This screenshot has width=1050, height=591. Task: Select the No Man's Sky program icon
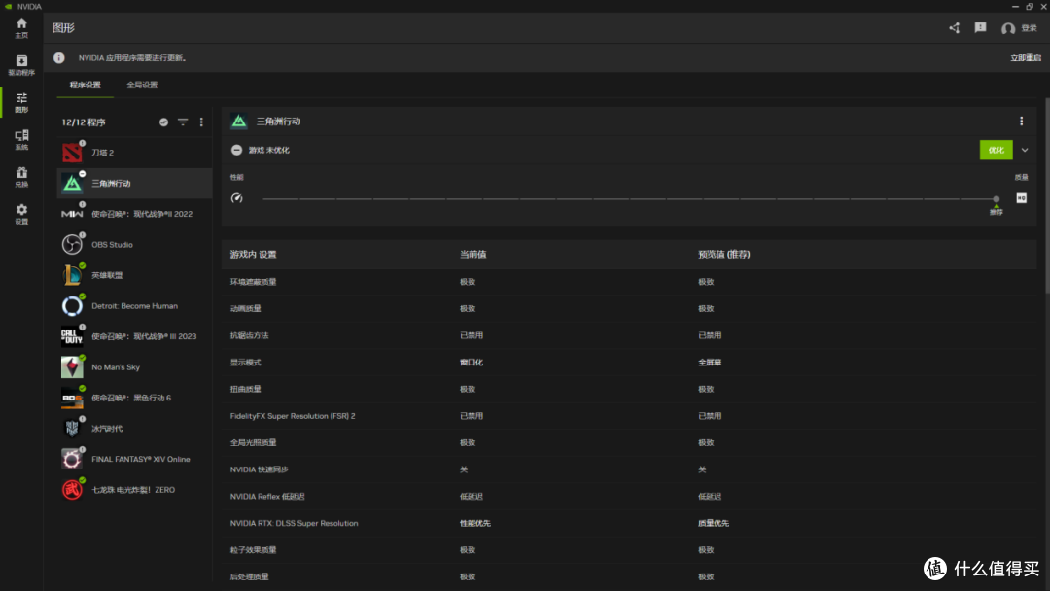[x=72, y=366]
